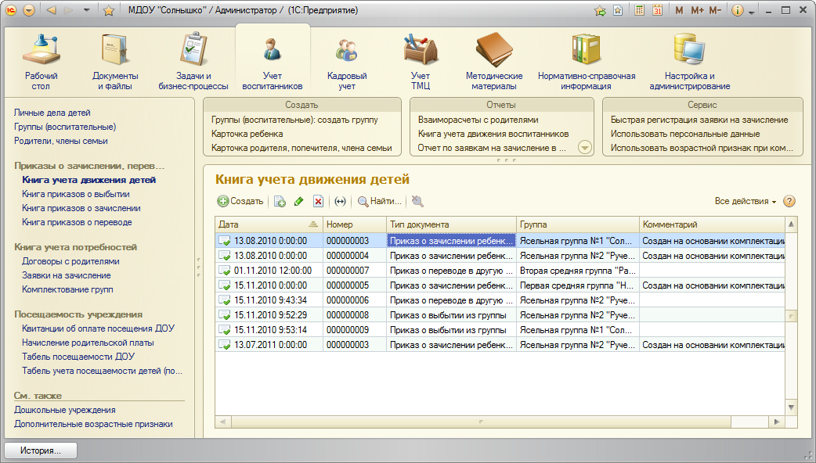Viewport: 816px width, 463px height.
Task: Click the copy document icon in toolbar
Action: pos(280,202)
